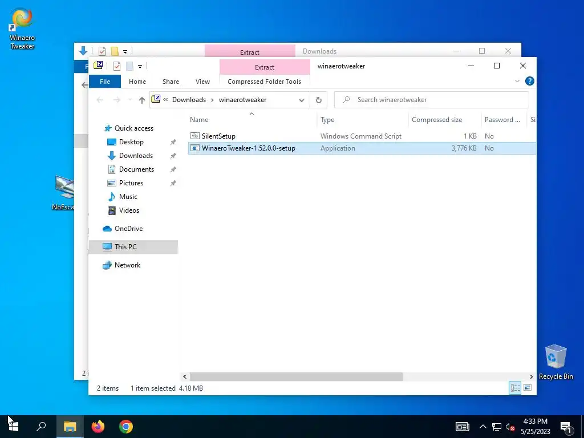Click New folder icon in winaerotweaker quick access toolbar
584x438 pixels.
pyautogui.click(x=129, y=66)
